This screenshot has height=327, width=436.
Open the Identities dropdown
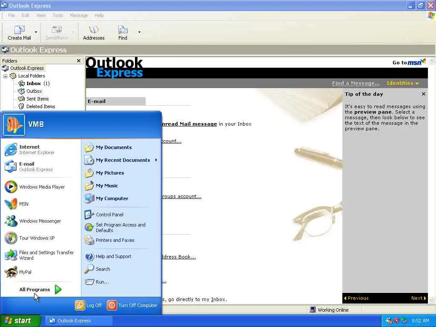coord(402,83)
